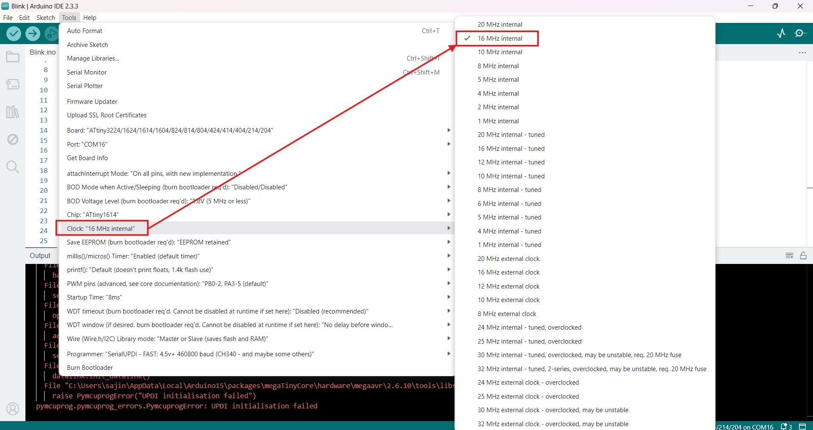
Task: Click the Output panel tab label
Action: point(40,255)
